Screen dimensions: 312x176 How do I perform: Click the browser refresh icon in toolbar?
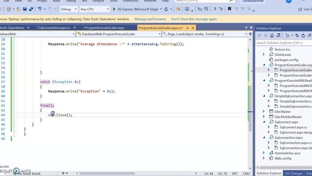pos(166,9)
